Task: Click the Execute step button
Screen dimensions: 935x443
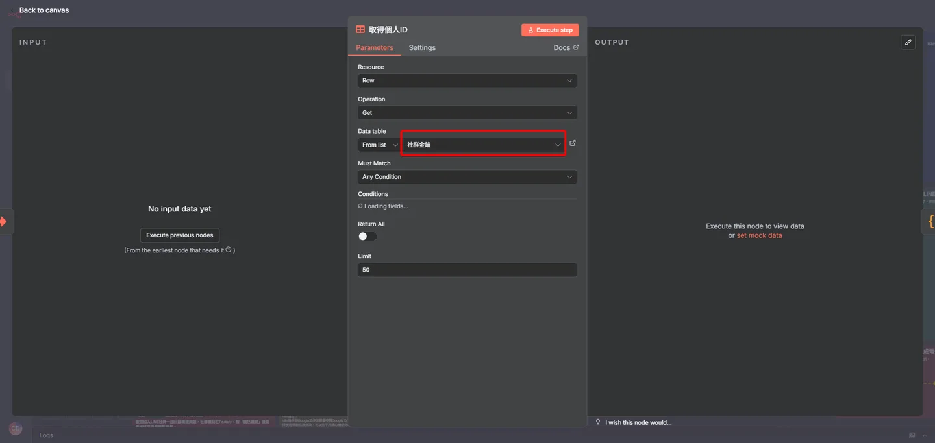Action: pos(550,30)
